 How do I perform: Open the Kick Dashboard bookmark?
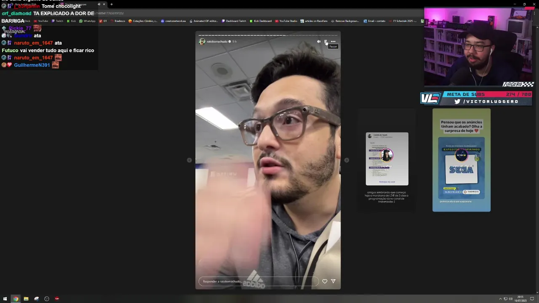click(x=261, y=21)
